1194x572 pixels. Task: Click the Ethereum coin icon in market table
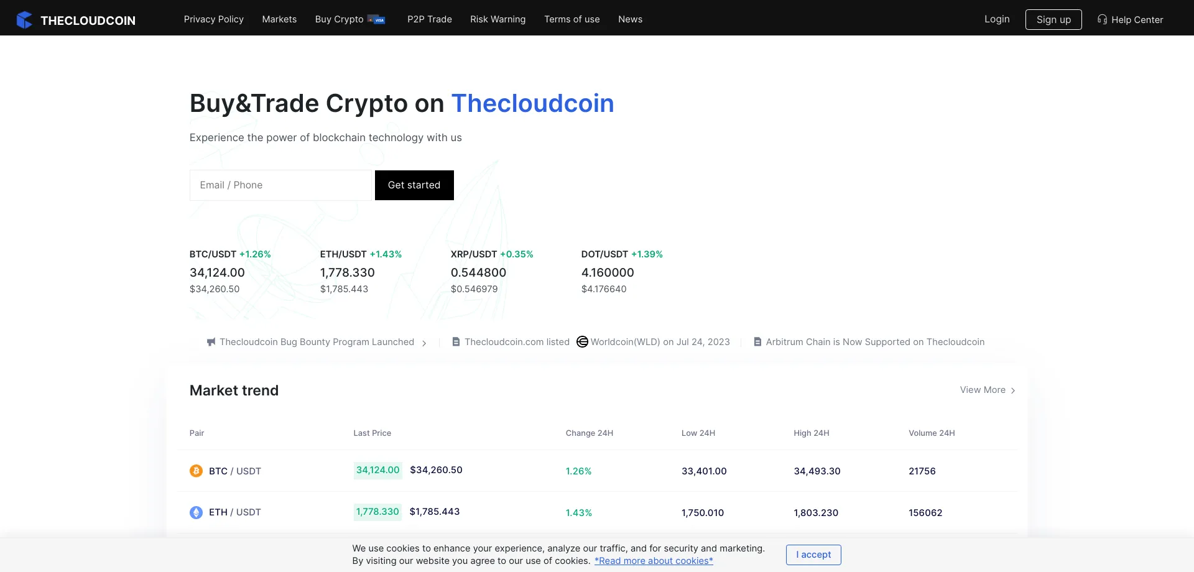(x=196, y=512)
